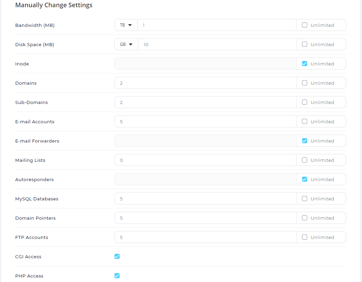Screen dimensions: 362x282
Task: Edit the E-mail Accounts field
Action: pyautogui.click(x=205, y=122)
